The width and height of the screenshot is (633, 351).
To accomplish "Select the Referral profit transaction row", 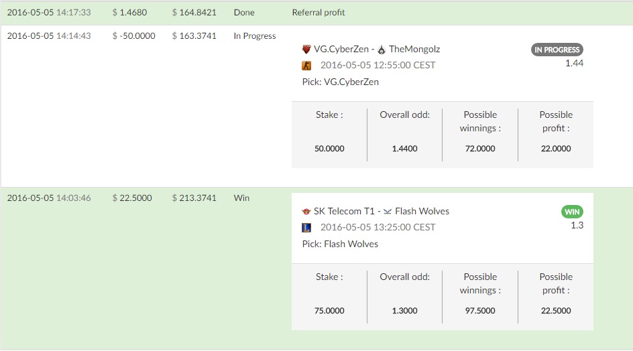I will [x=316, y=13].
